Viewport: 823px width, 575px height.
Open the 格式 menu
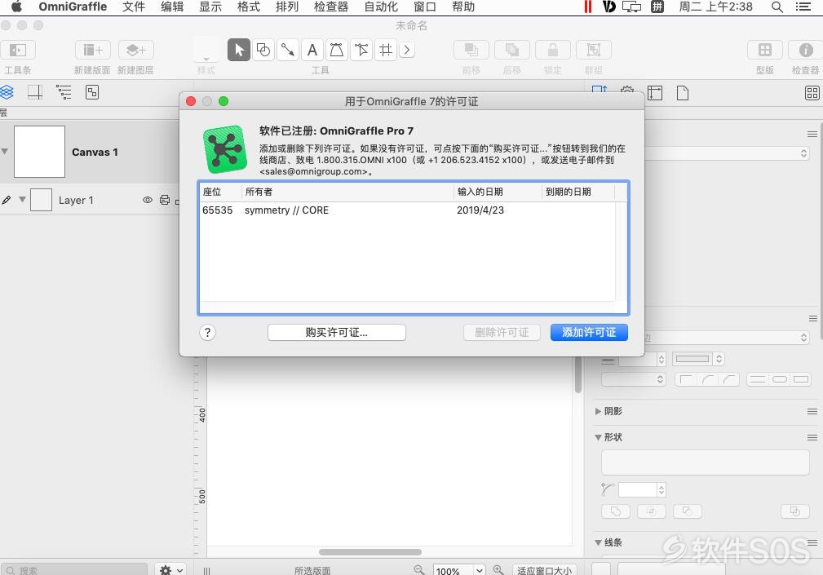tap(249, 7)
